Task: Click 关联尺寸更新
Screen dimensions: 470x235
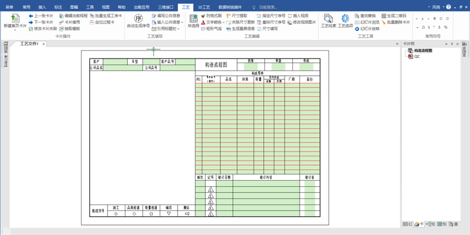Action: coord(241,22)
